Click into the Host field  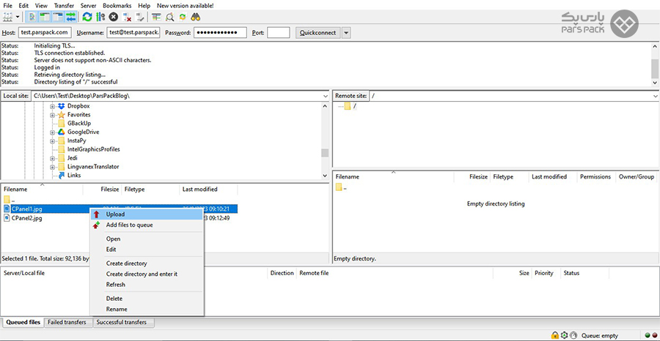point(45,32)
